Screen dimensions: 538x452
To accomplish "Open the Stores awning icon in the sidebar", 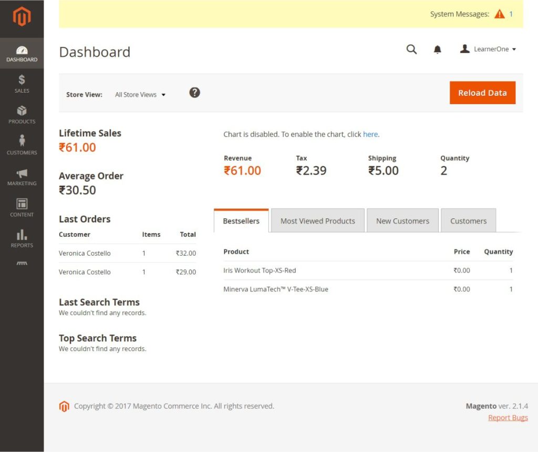I will [22, 263].
